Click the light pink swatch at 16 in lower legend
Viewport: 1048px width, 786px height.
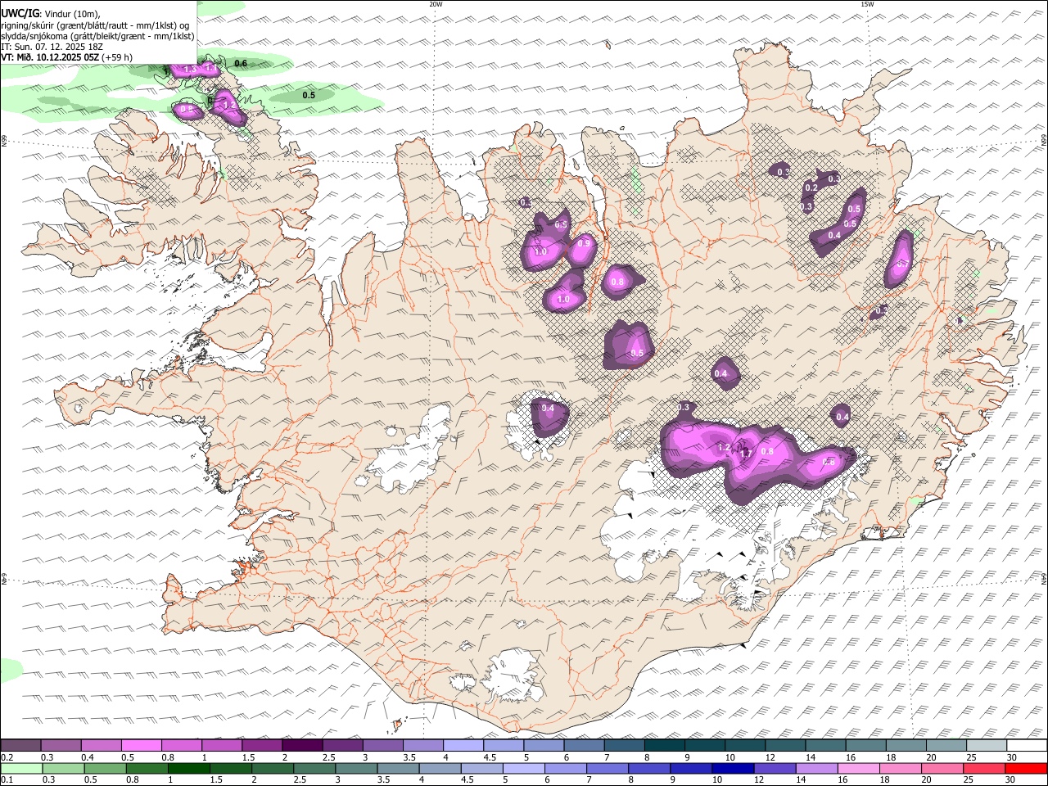[859, 769]
